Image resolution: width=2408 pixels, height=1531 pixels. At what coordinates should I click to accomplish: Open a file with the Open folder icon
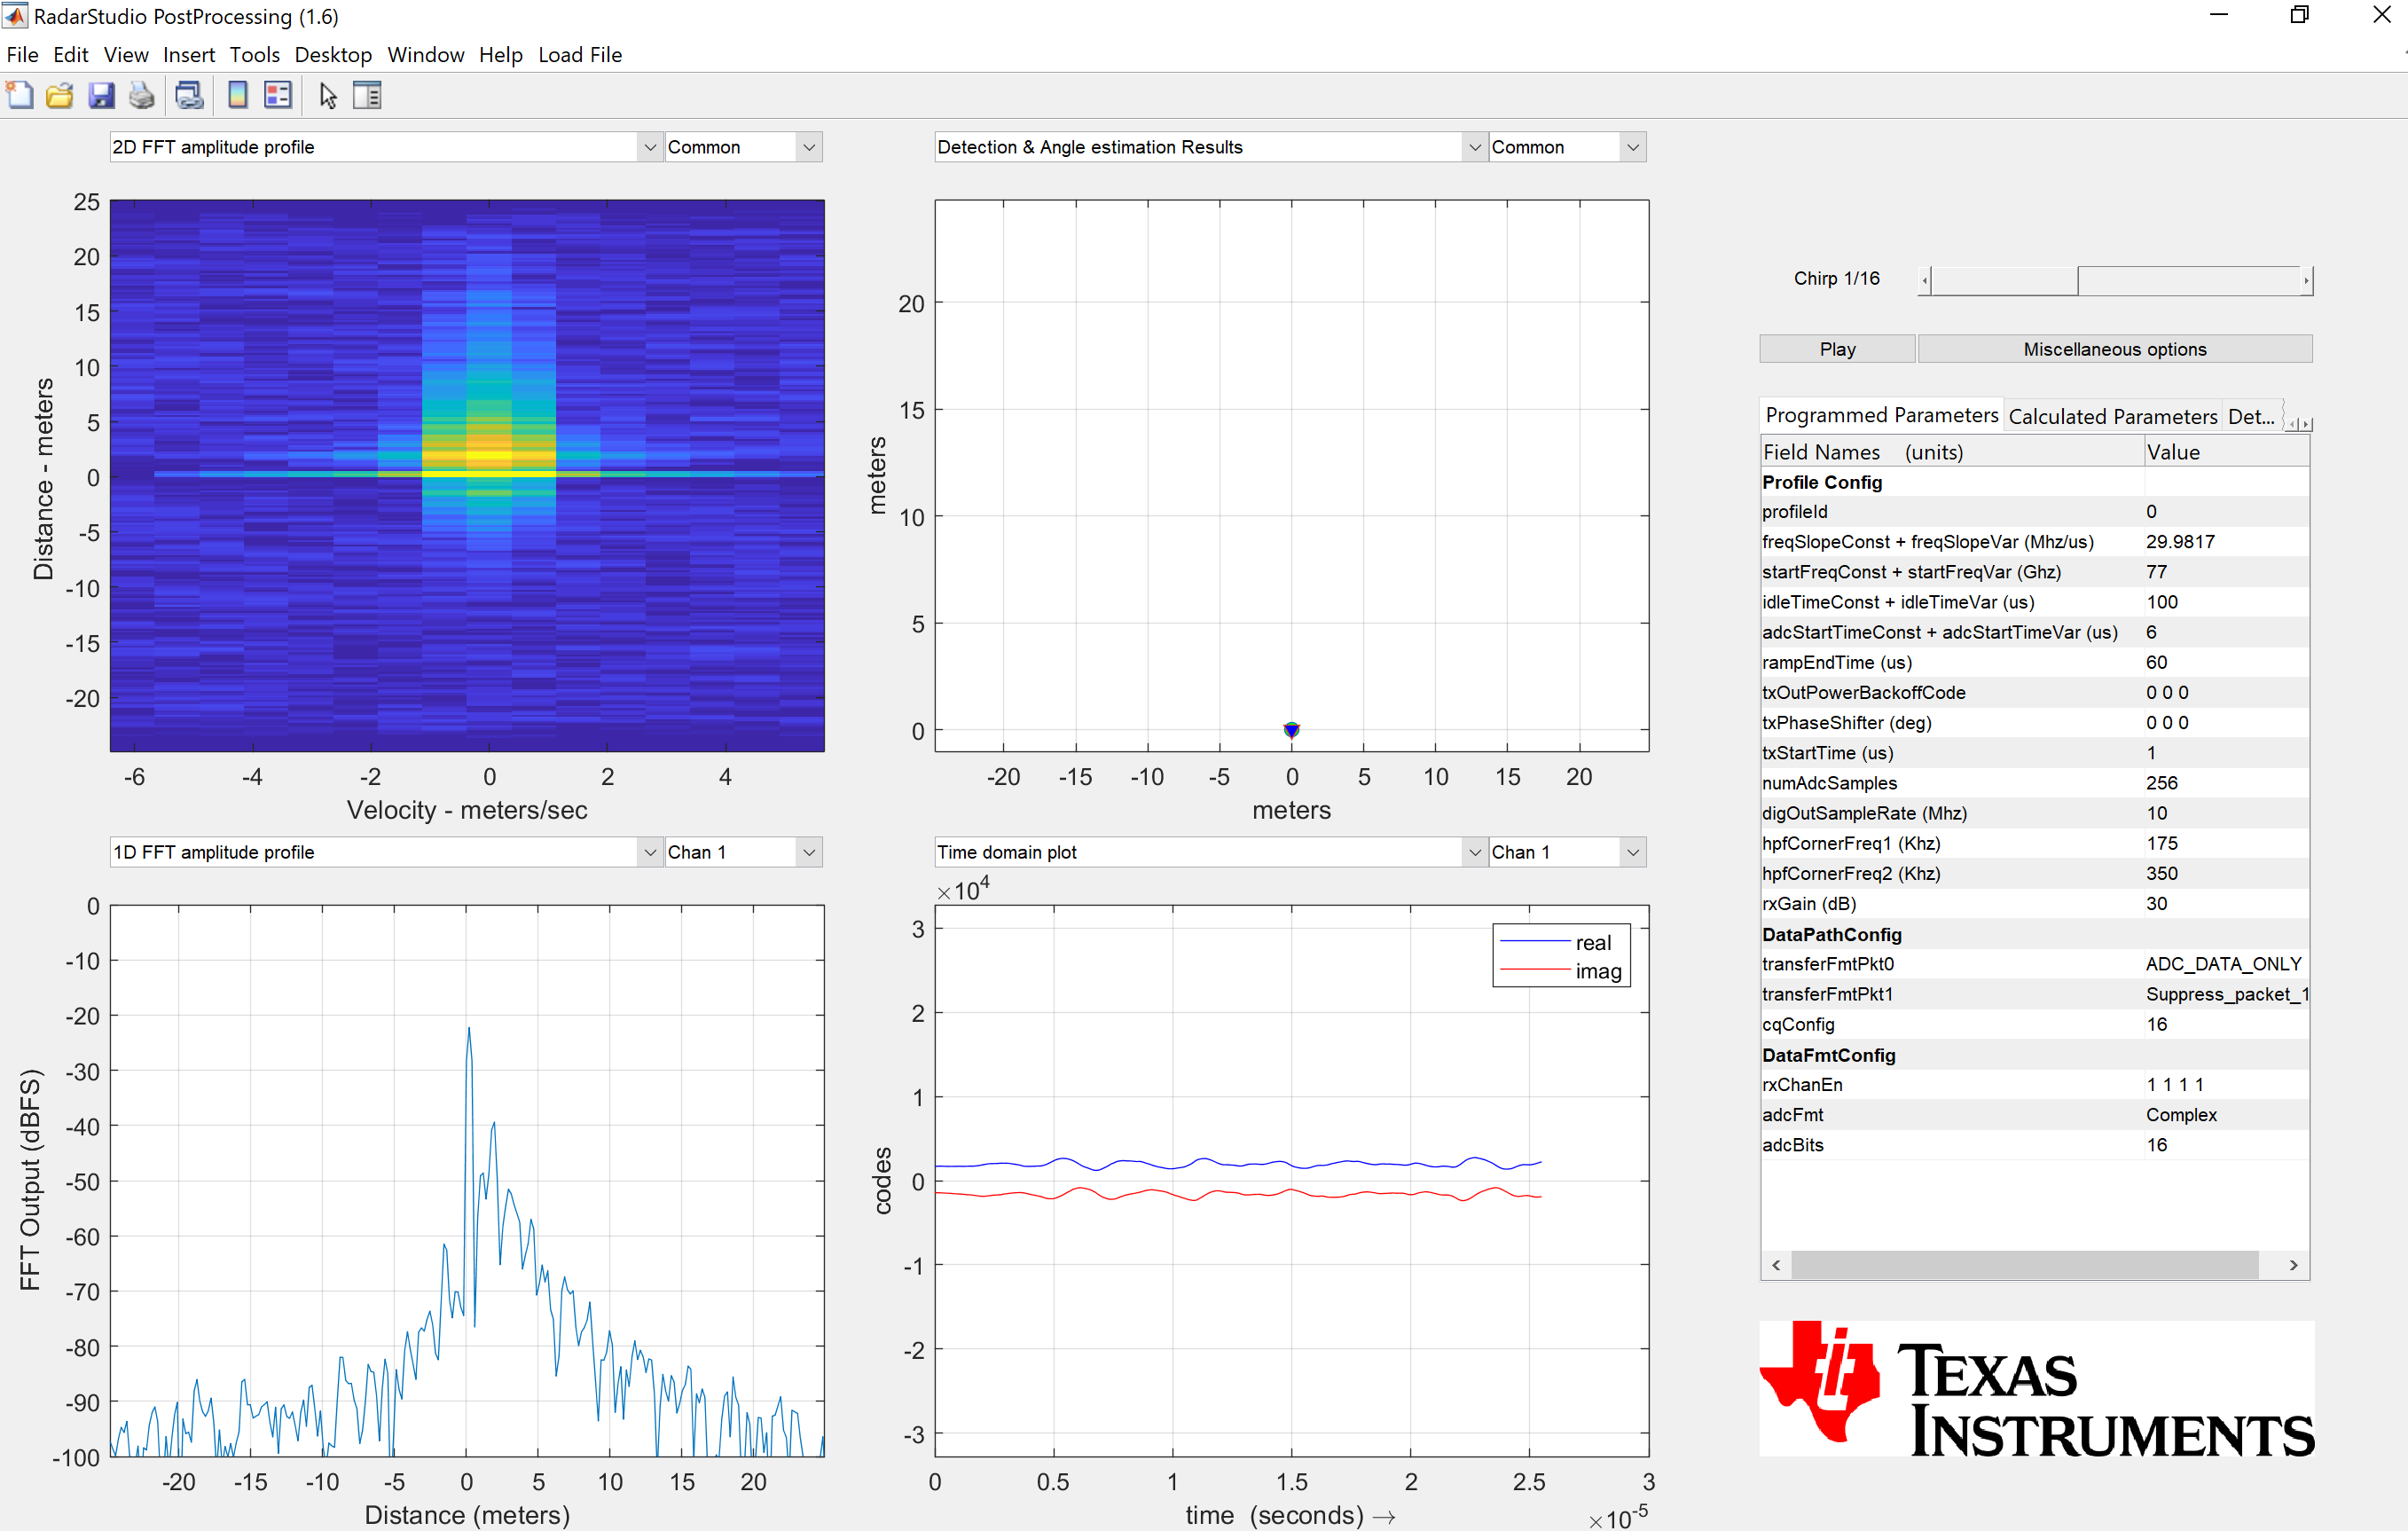(59, 94)
